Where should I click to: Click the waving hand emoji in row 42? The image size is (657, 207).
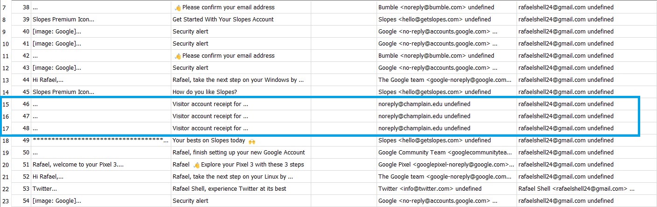point(177,56)
